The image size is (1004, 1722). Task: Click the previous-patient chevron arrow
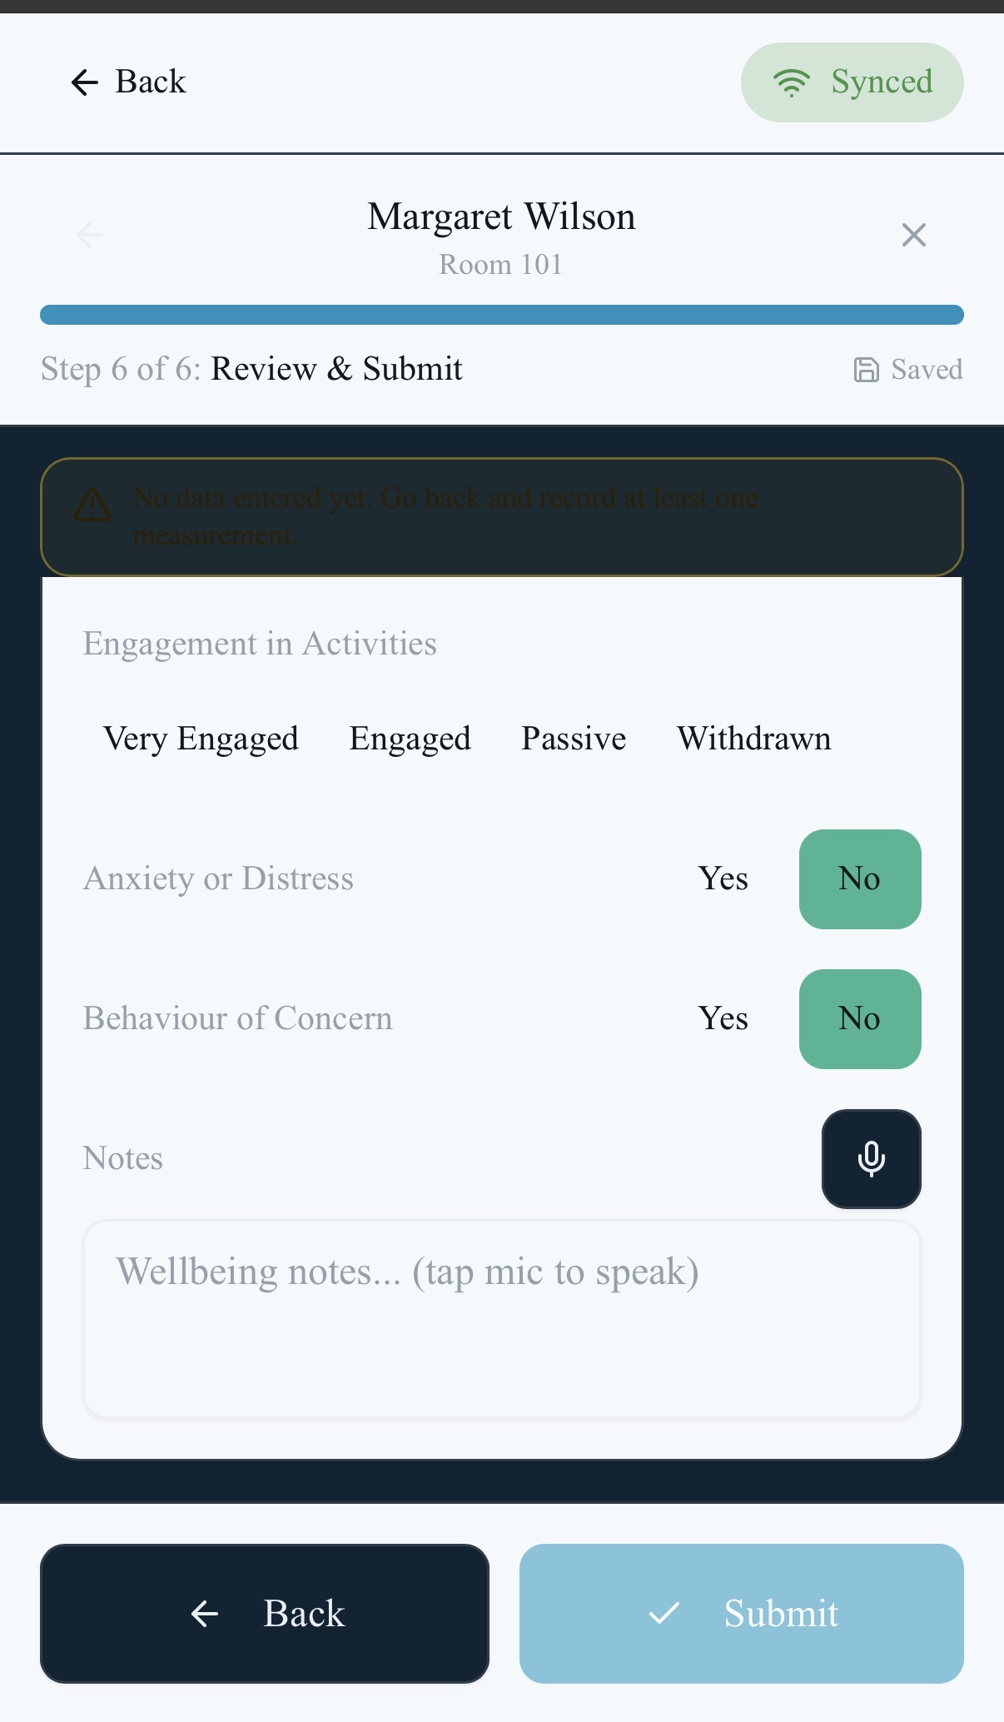click(x=89, y=235)
